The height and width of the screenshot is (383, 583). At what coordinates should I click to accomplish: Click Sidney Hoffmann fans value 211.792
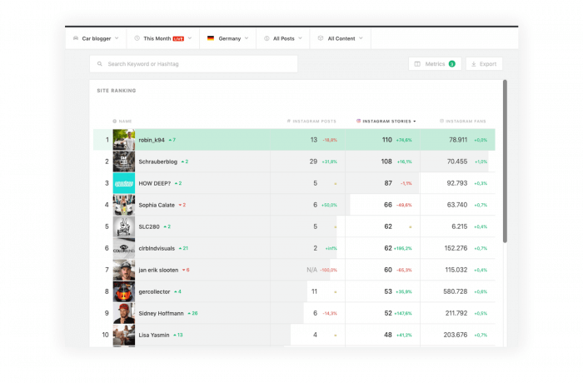(x=456, y=313)
